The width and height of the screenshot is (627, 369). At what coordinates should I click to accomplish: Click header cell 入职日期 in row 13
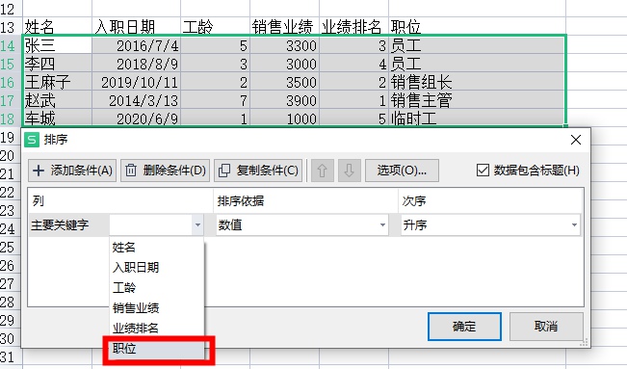137,26
